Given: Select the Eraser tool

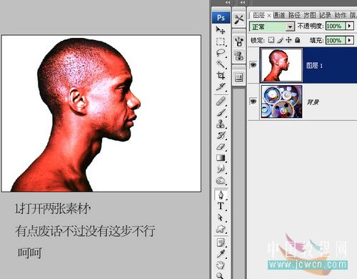Looking at the screenshot, I should [x=221, y=147].
